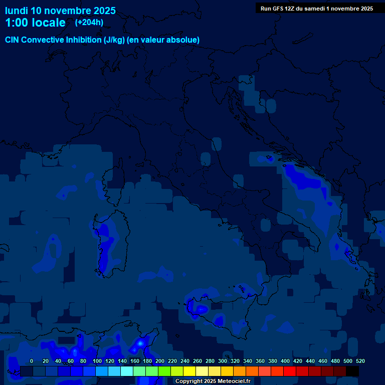Select the '1:00 locale' time label
The image size is (385, 385).
pos(35,23)
